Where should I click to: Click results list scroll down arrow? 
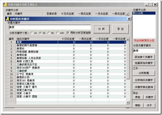click(128, 103)
